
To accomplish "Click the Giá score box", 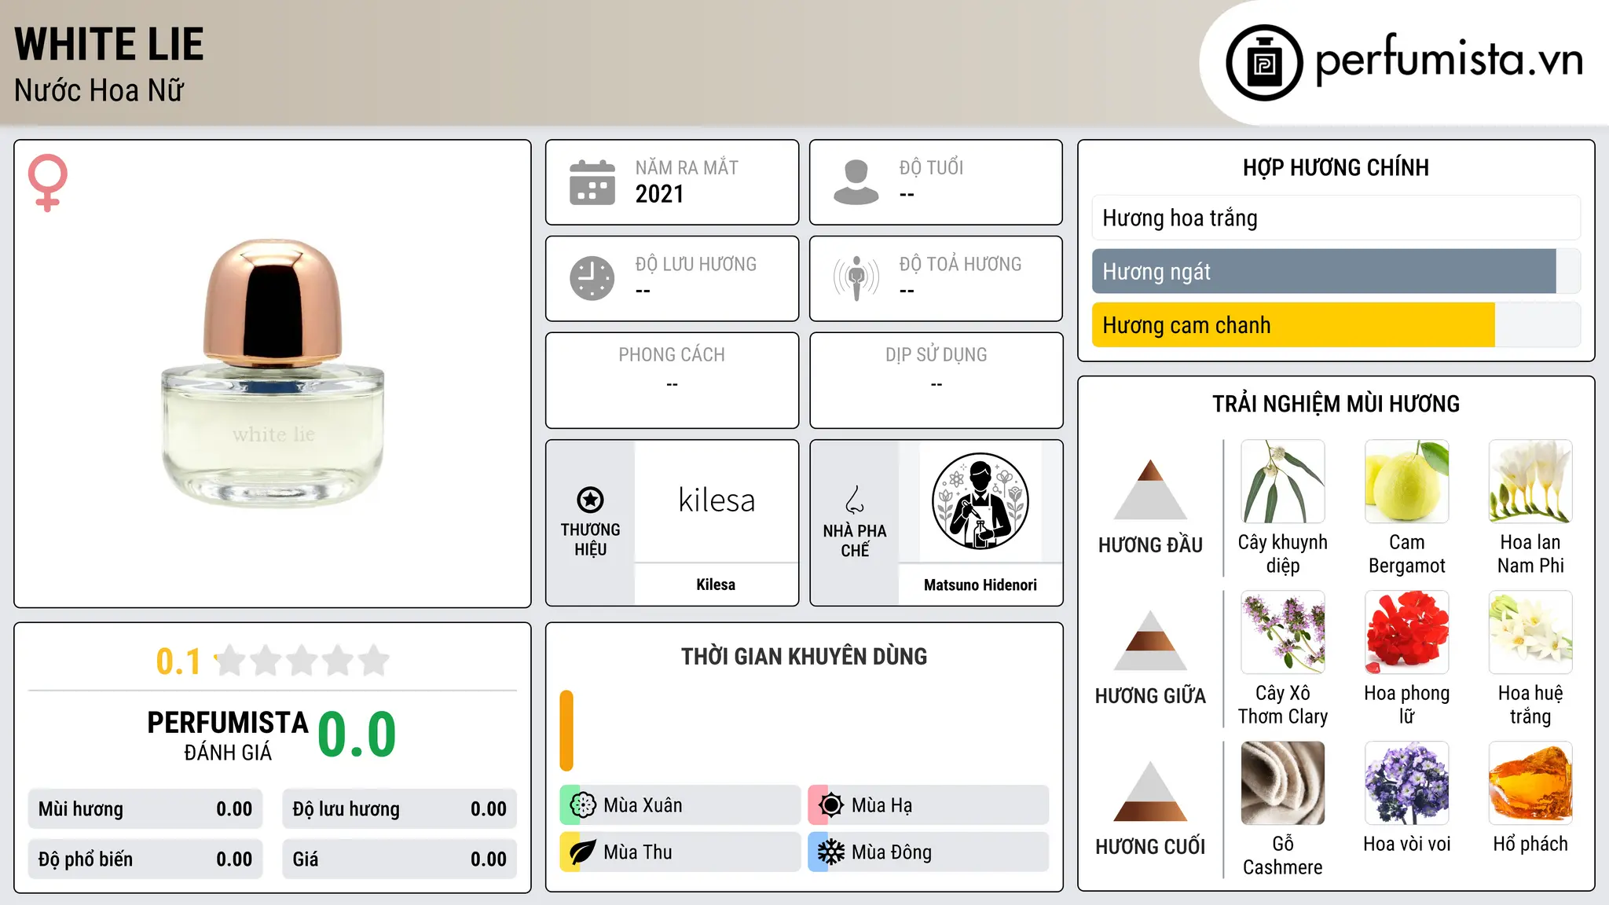I will 399,859.
